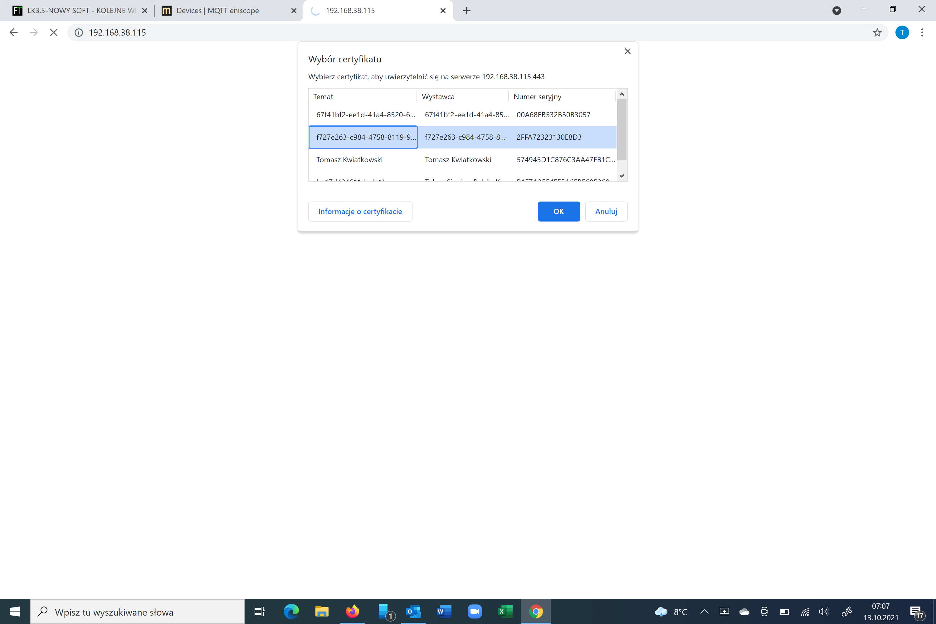936x624 pixels.
Task: Bookmark this page with star icon
Action: 877,32
